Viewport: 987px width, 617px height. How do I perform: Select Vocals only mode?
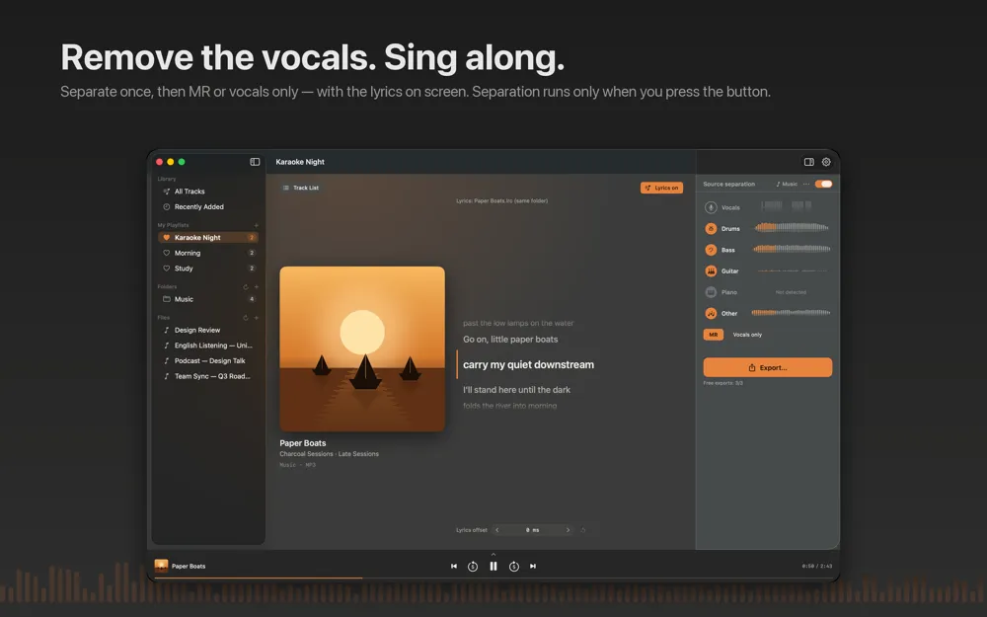click(747, 335)
